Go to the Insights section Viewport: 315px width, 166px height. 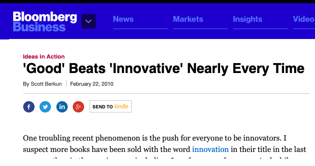tap(247, 19)
